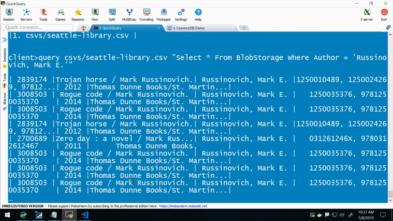Open Visual Studio Code from taskbar
This screenshot has height=221, width=393.
point(85,215)
